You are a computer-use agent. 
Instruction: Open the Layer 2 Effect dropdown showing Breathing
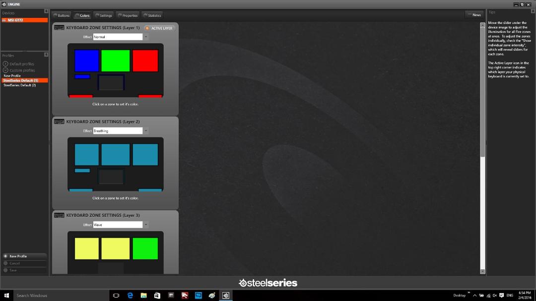tap(120, 131)
